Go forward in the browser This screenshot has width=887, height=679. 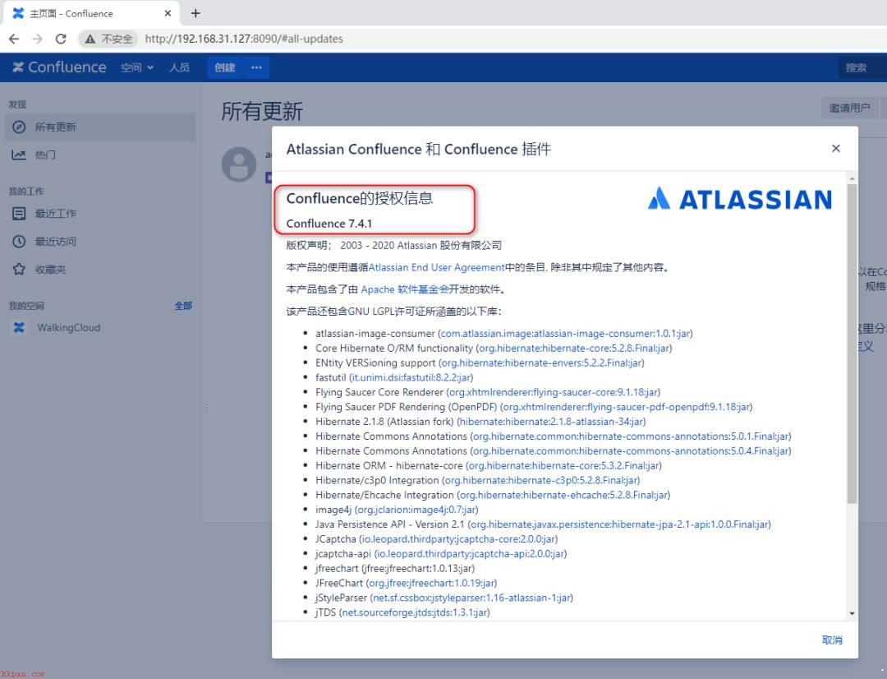click(37, 39)
